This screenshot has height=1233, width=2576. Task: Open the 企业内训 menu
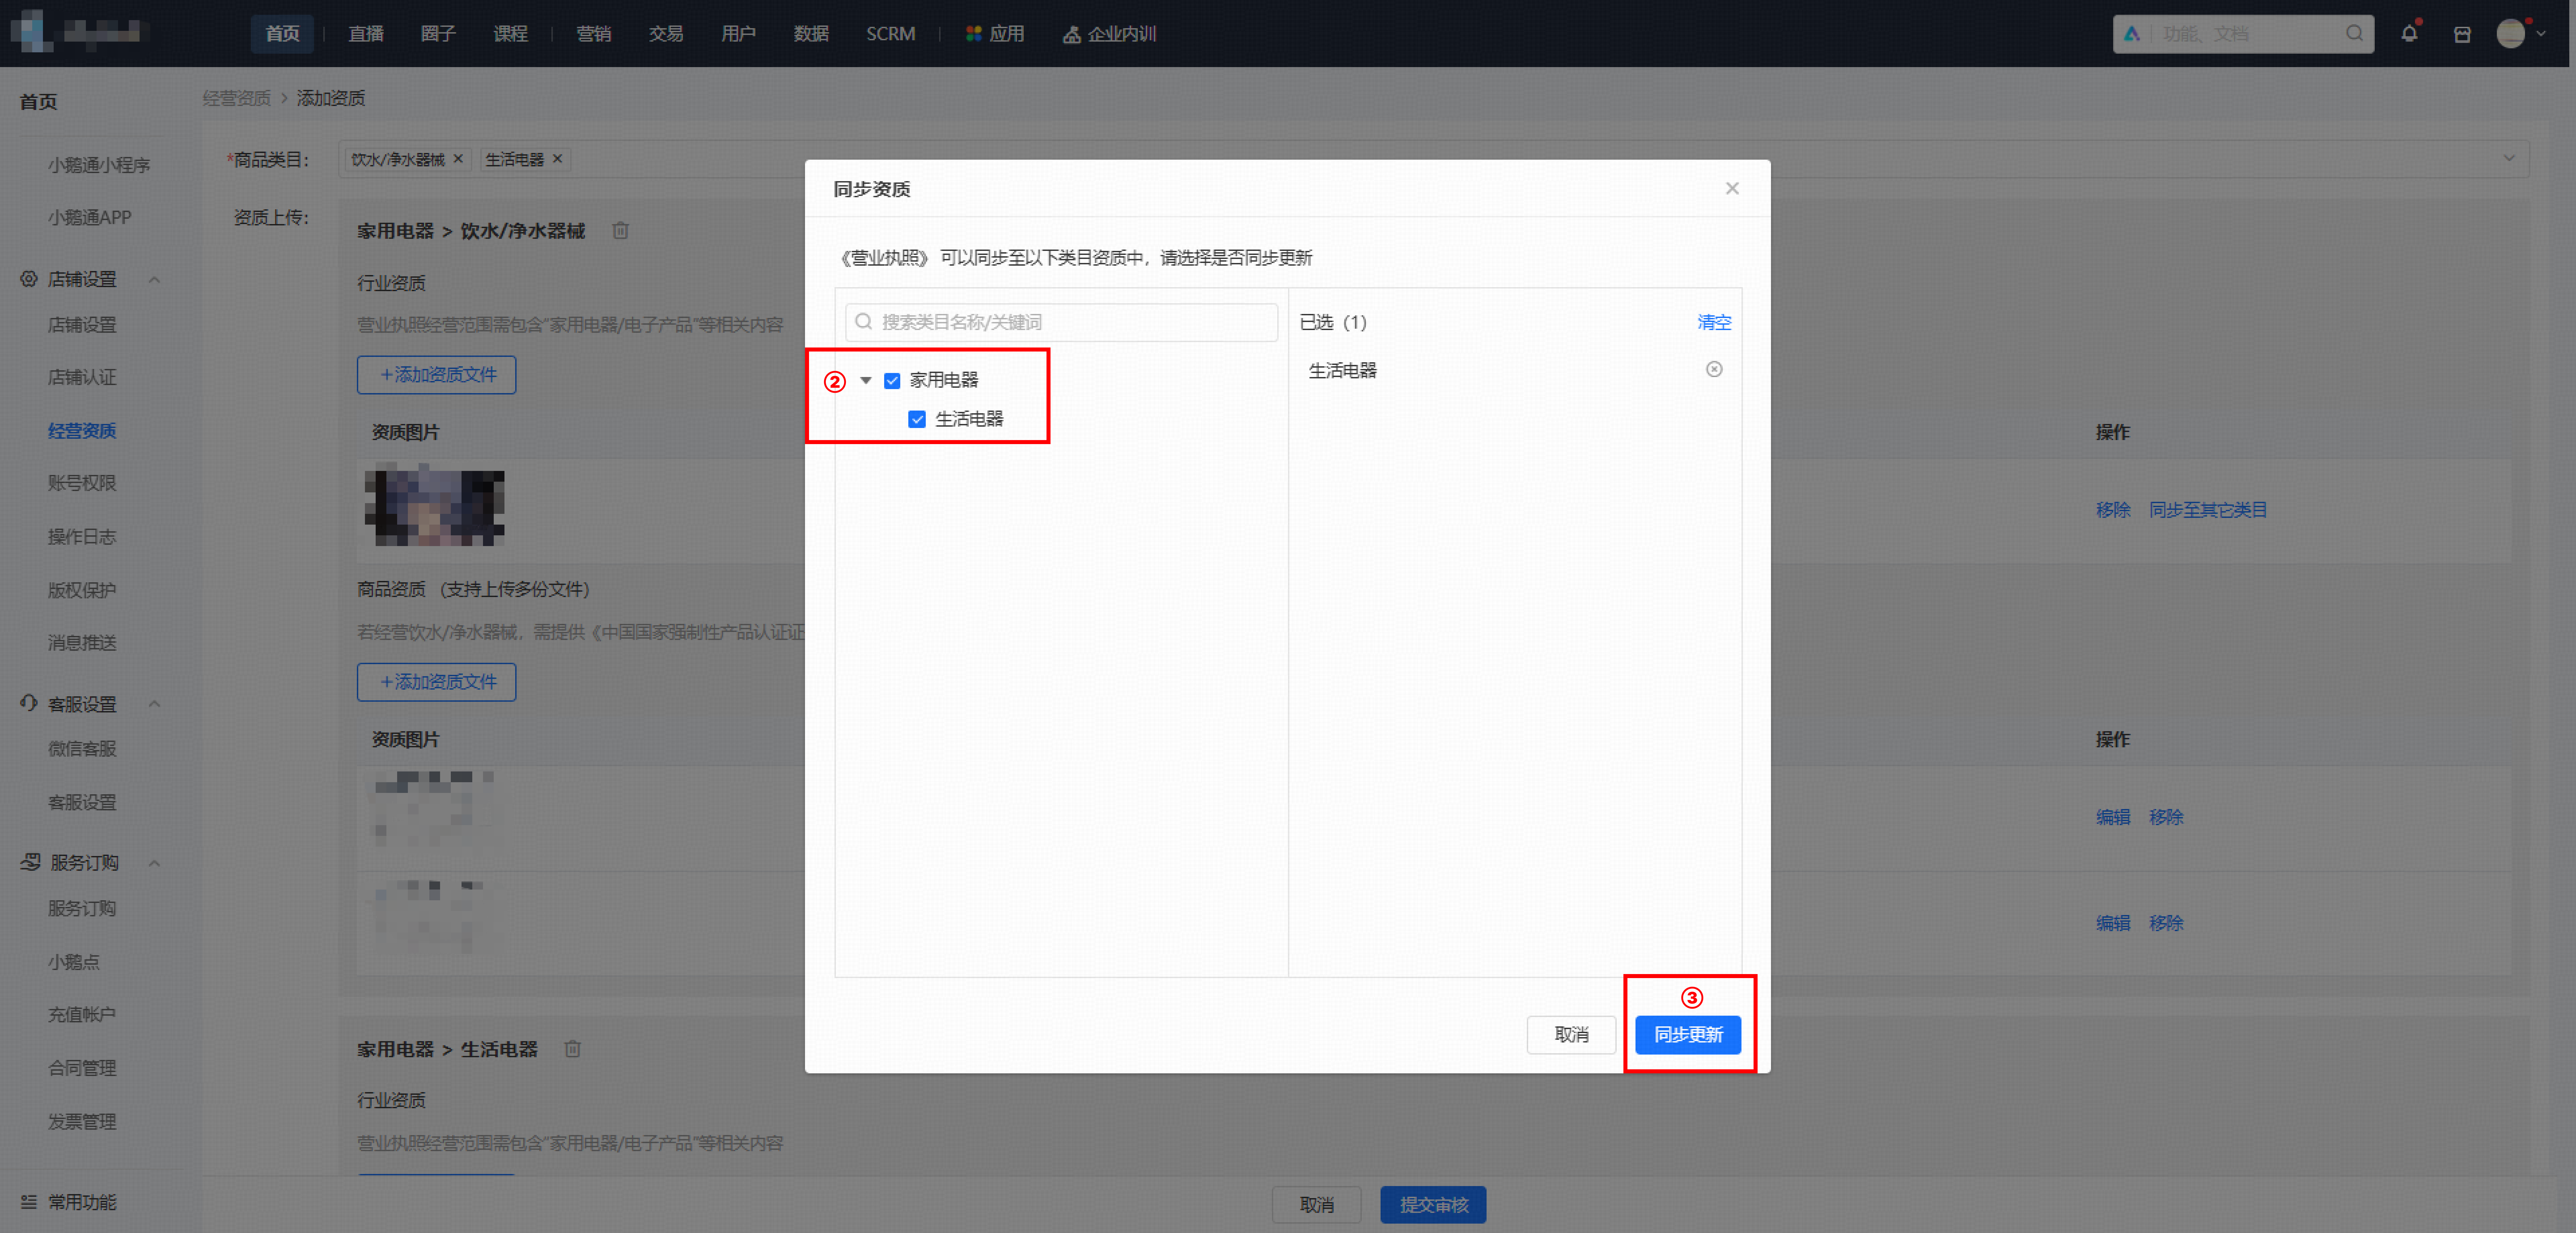point(1109,34)
